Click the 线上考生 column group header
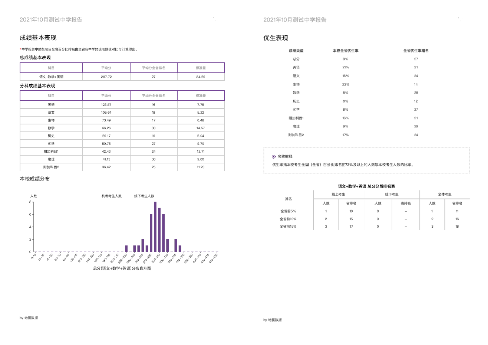Screen dimensions: 488x345 coord(338,195)
